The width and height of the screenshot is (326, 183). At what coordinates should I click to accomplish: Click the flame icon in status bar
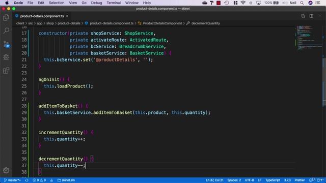51,180
